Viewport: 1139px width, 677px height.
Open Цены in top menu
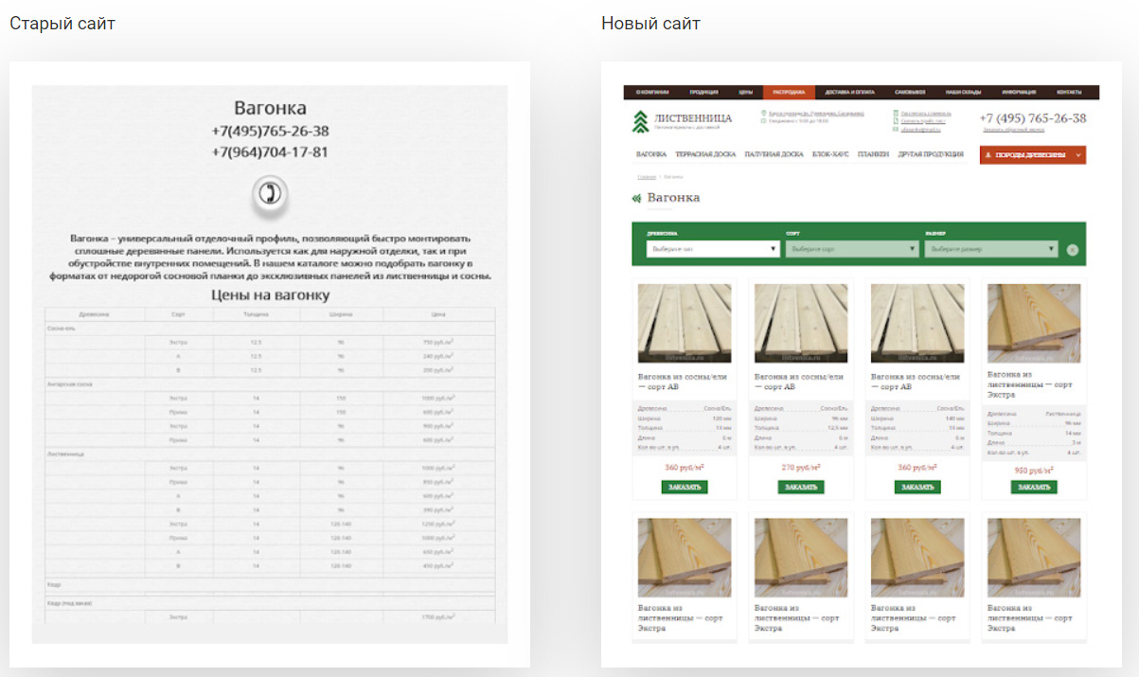(746, 92)
